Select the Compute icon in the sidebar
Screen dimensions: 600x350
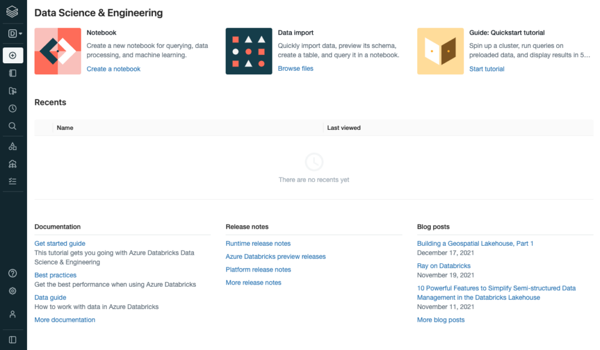[x=12, y=163]
